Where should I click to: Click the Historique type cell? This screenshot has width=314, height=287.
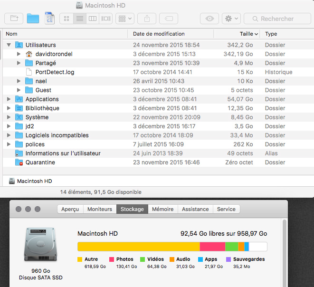point(278,72)
